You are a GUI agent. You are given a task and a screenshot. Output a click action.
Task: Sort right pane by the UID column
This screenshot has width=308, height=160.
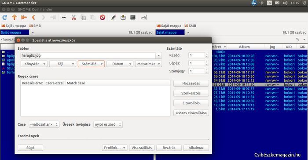pos(289,47)
